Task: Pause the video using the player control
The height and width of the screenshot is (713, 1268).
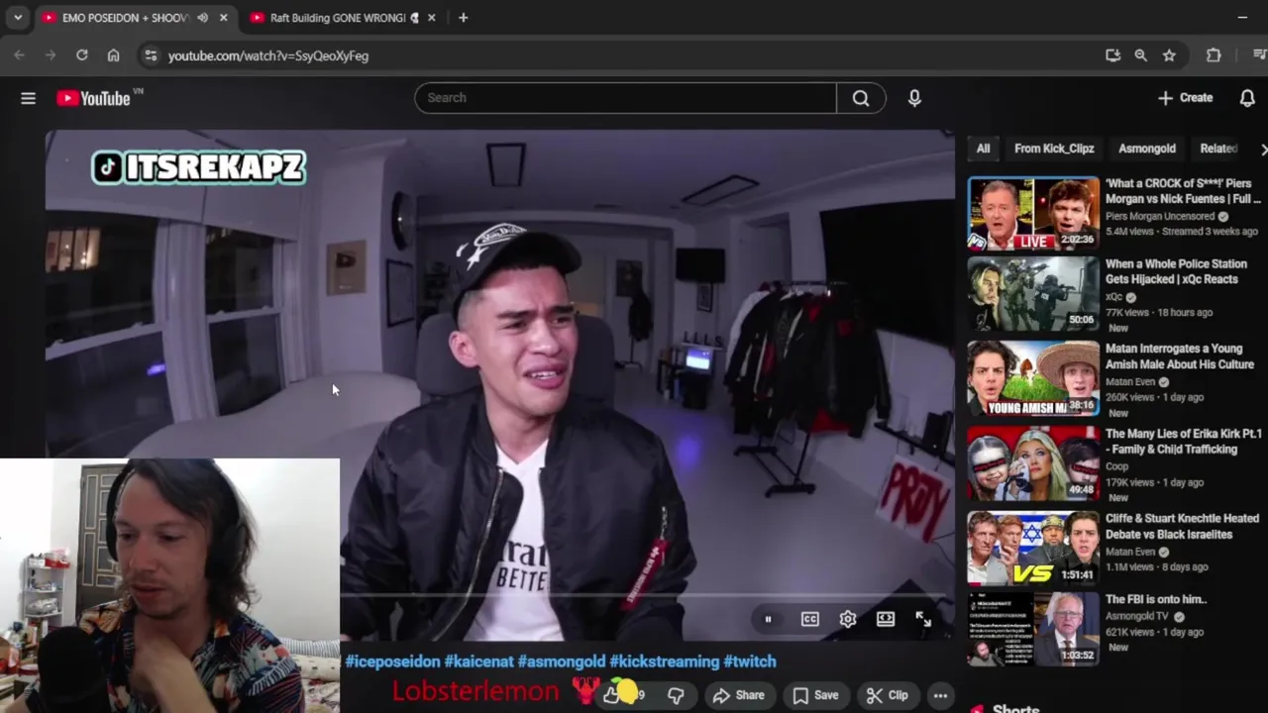Action: 768,619
